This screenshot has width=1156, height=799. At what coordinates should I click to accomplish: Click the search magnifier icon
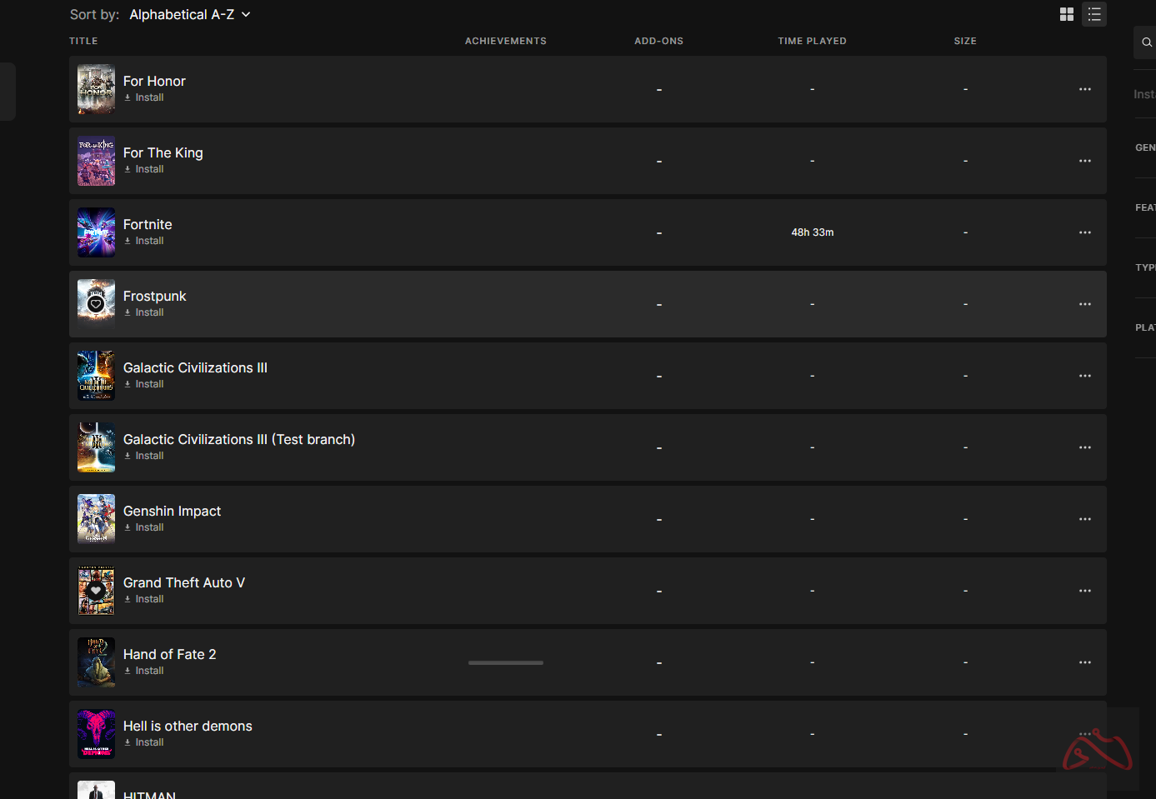[x=1147, y=42]
